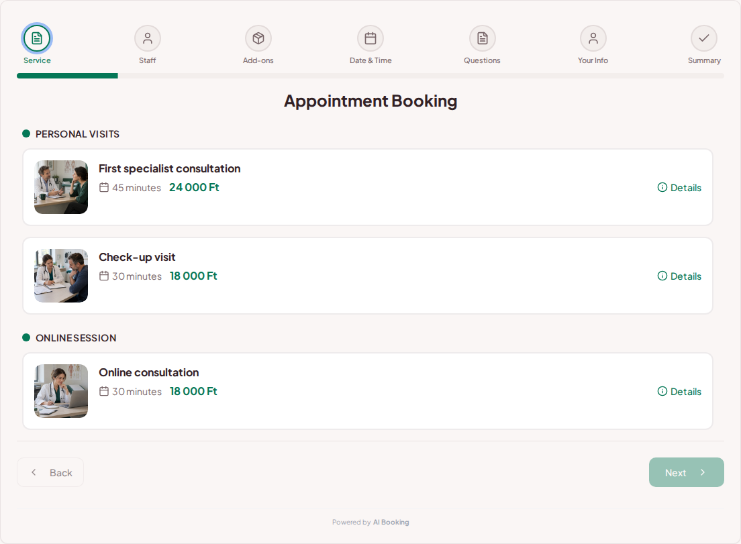Click info icon beside Check-up visit Details

point(662,276)
